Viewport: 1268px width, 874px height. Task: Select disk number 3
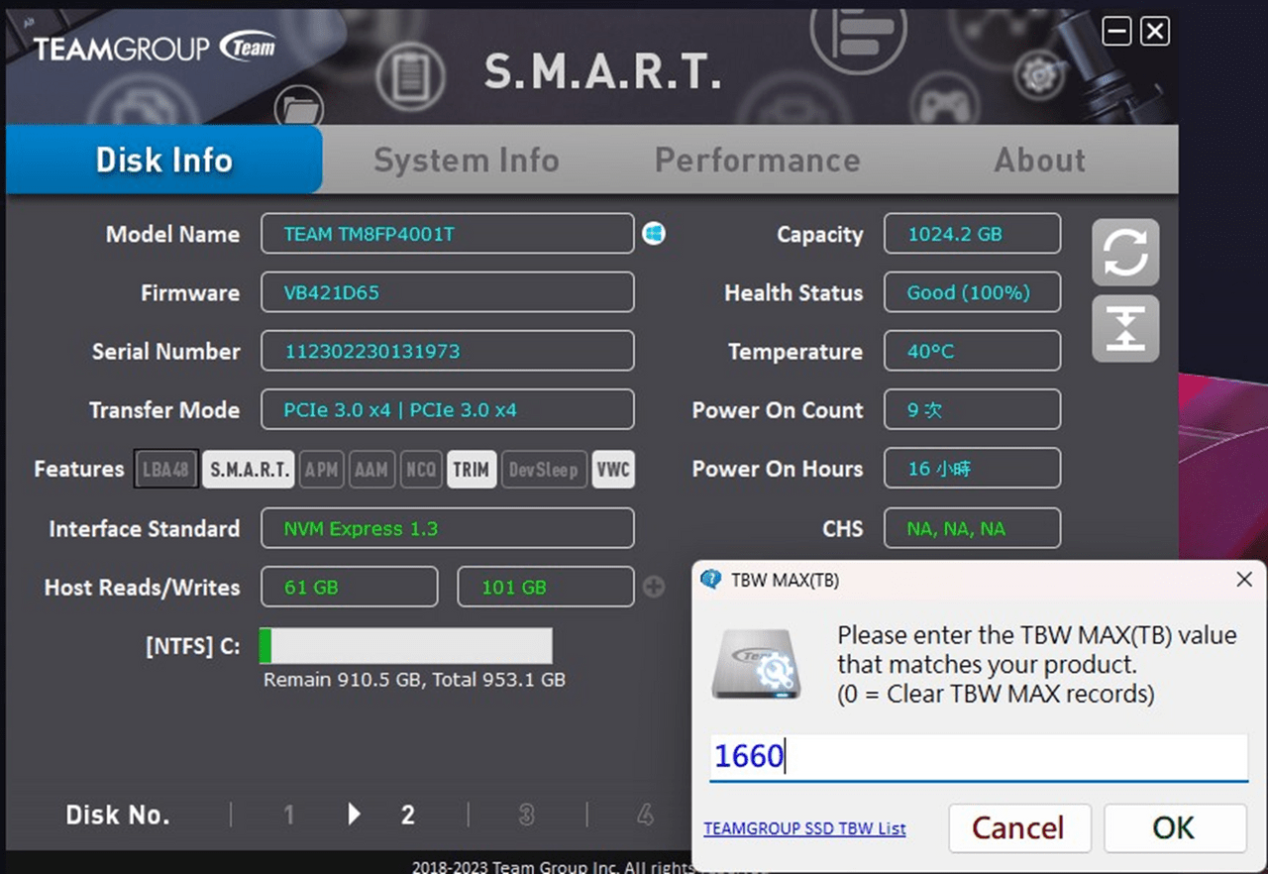[526, 815]
